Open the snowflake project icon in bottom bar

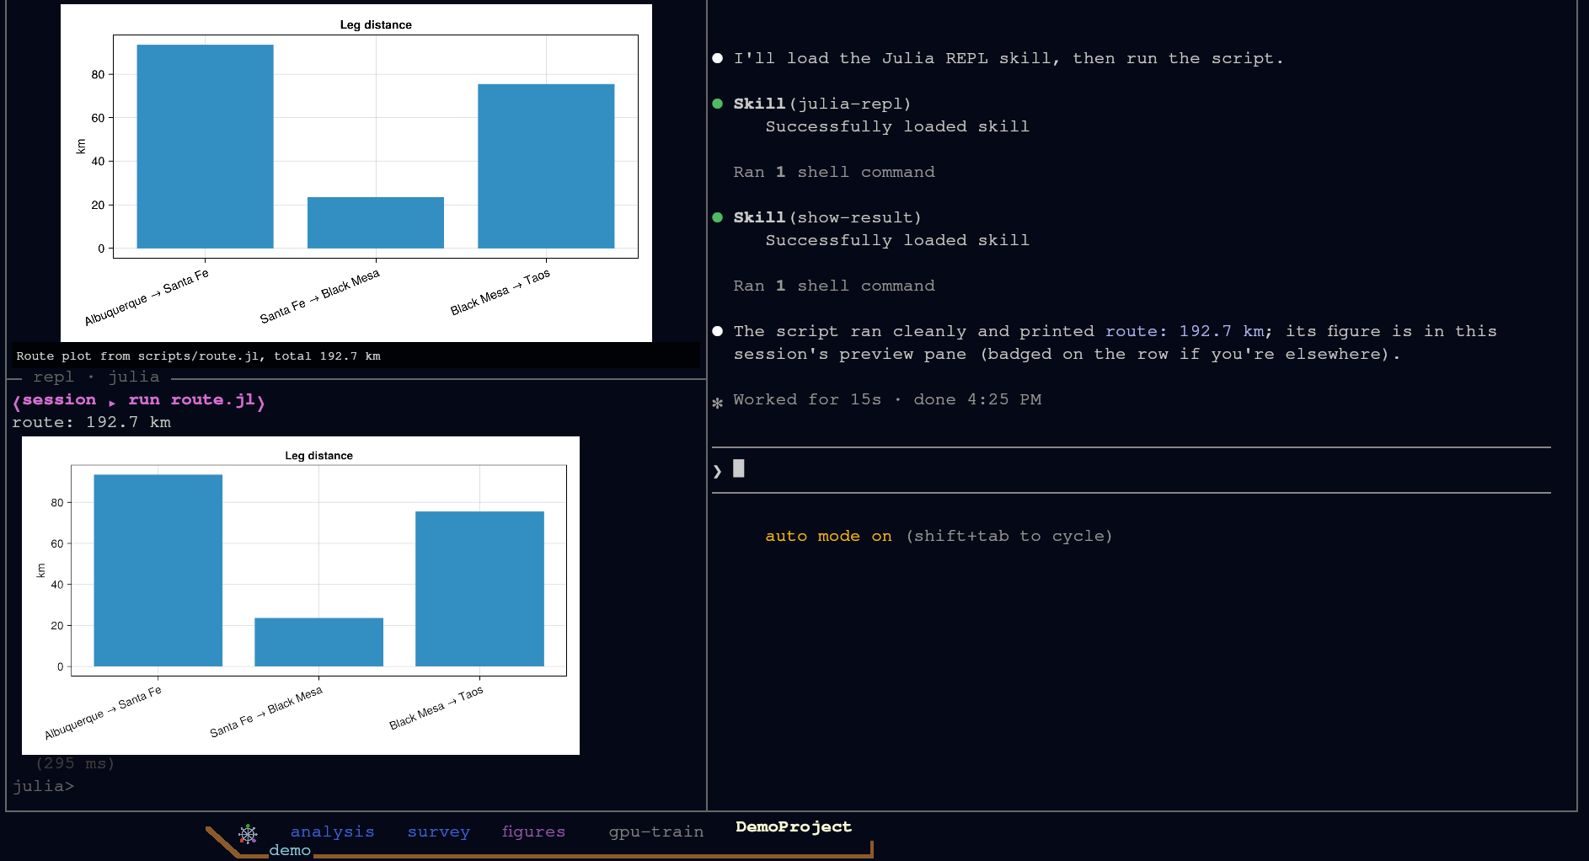coord(248,833)
